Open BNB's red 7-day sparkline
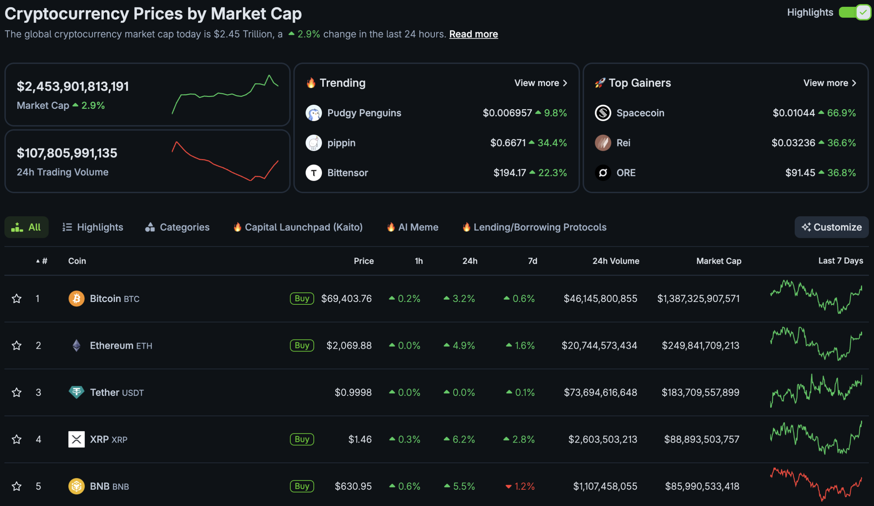This screenshot has width=874, height=506. (816, 485)
